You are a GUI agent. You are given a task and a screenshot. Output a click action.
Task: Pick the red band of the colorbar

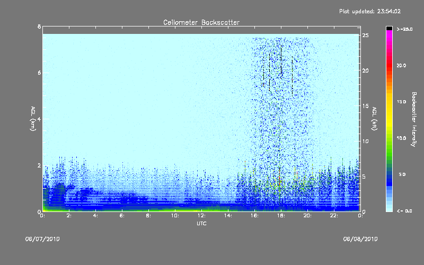tap(389, 65)
